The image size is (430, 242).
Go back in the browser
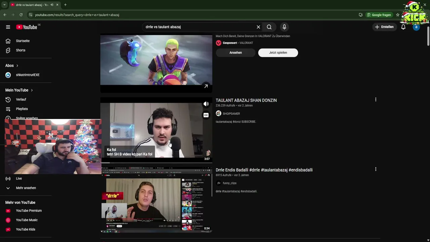click(x=5, y=15)
